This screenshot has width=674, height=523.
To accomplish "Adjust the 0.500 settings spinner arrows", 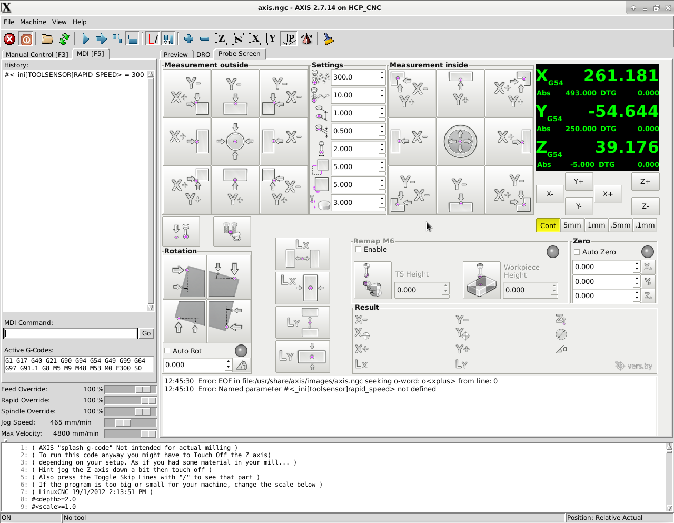I will (382, 131).
